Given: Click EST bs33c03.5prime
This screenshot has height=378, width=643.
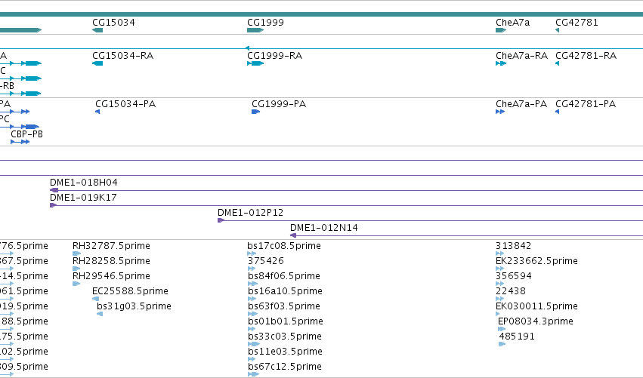Looking at the screenshot, I should 285,337.
